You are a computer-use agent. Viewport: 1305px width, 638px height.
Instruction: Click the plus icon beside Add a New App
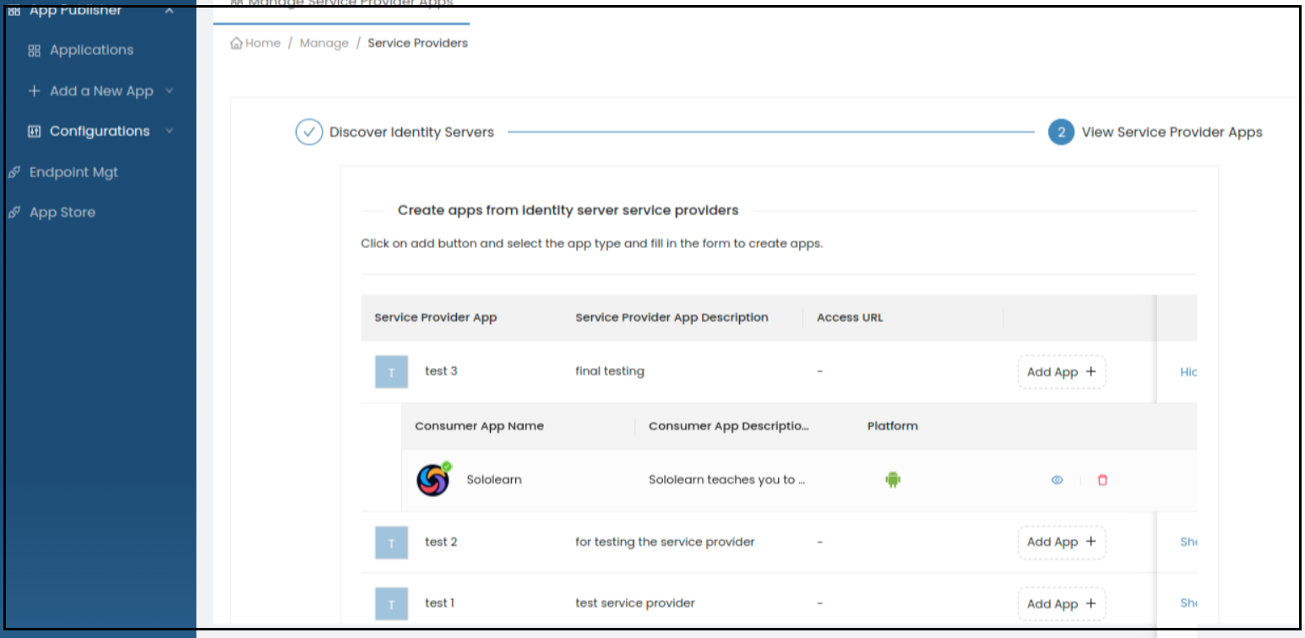(x=35, y=91)
